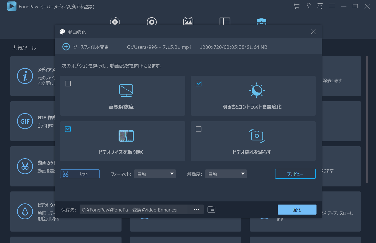
Task: Switch to the Toolbox briefcase tab
Action: tap(261, 21)
